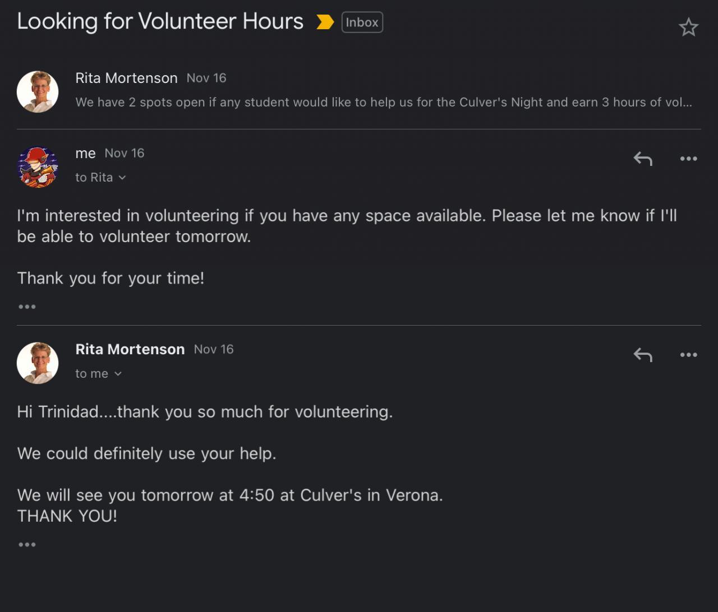Open more options for my sent message
Screen dimensions: 718x612
(688, 159)
